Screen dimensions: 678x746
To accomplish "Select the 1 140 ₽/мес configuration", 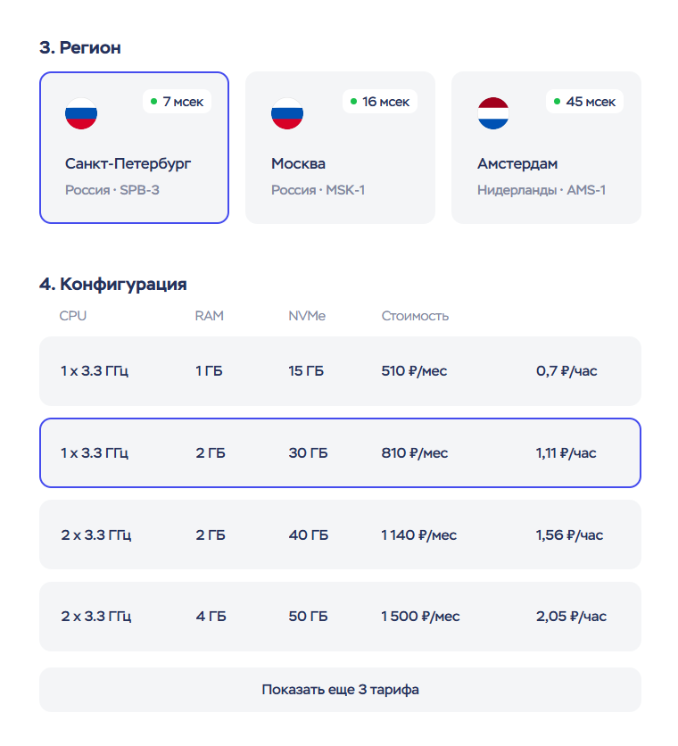I will click(340, 535).
